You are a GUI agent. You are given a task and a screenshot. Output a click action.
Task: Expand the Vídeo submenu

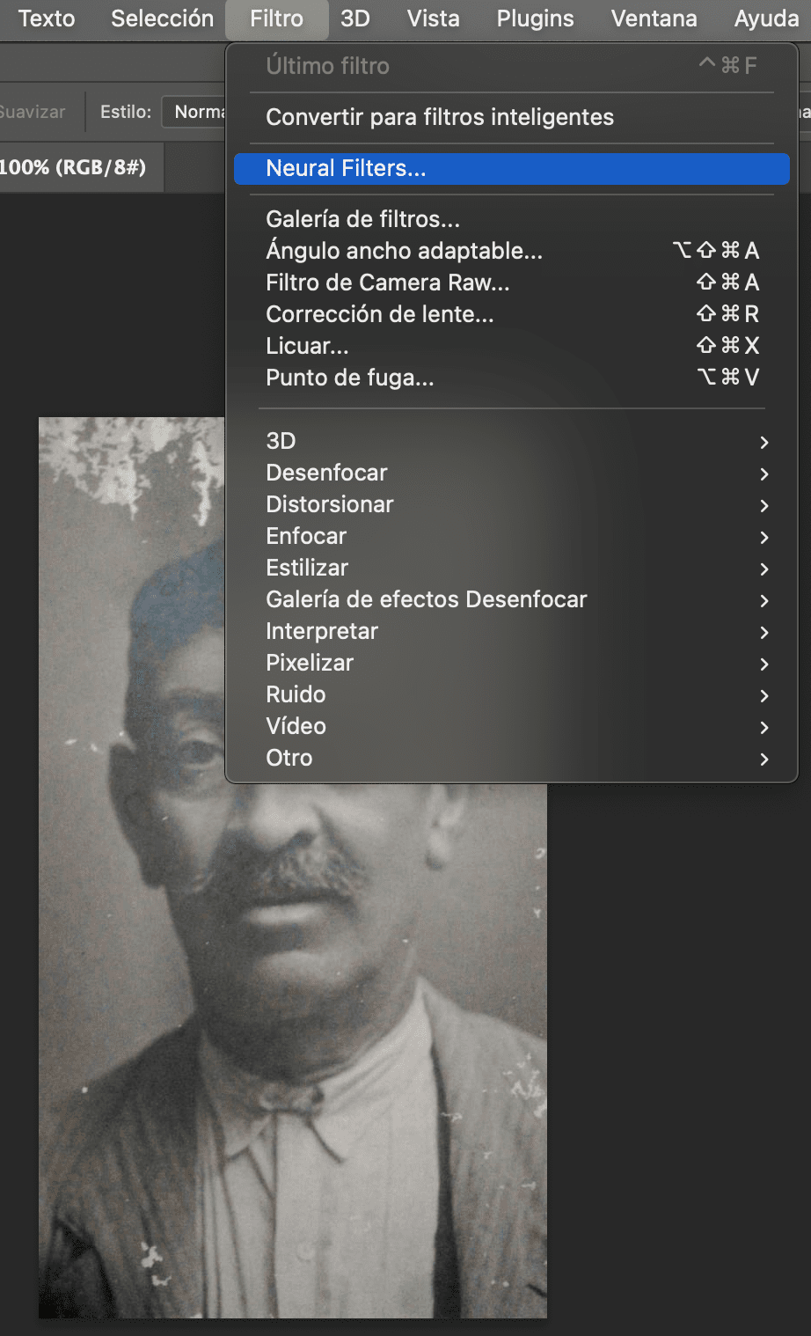[512, 726]
